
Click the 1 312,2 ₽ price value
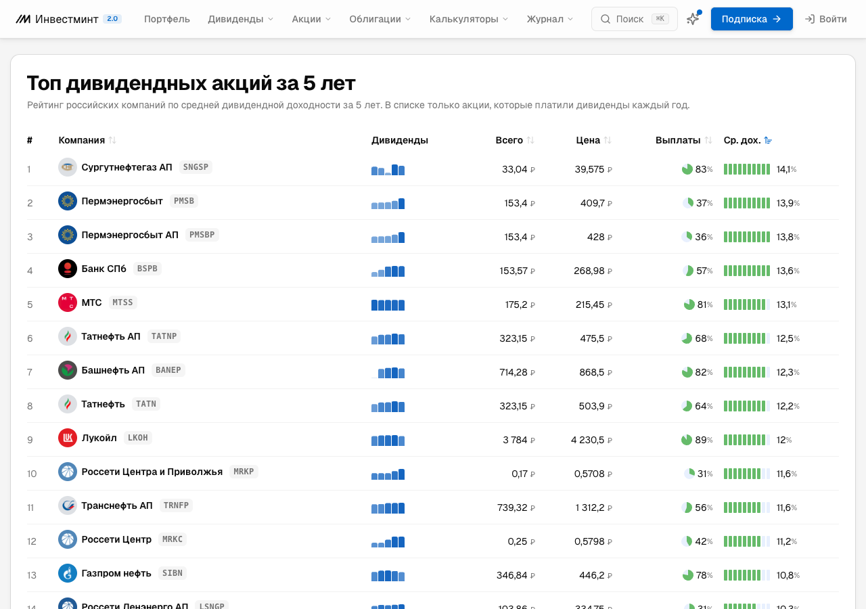(594, 507)
